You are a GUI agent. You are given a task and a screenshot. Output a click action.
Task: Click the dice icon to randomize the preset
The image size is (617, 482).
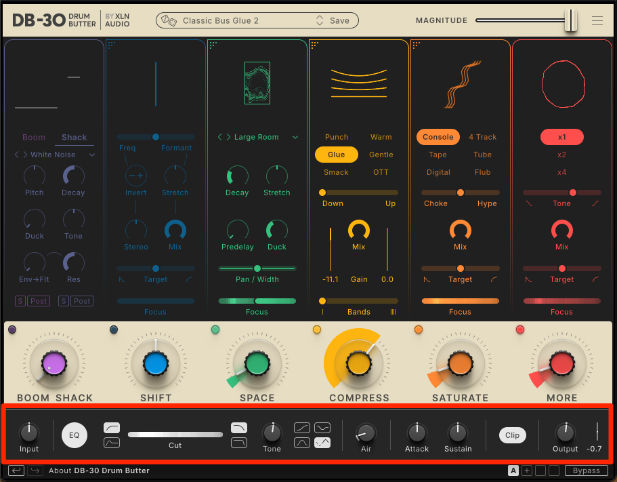169,21
